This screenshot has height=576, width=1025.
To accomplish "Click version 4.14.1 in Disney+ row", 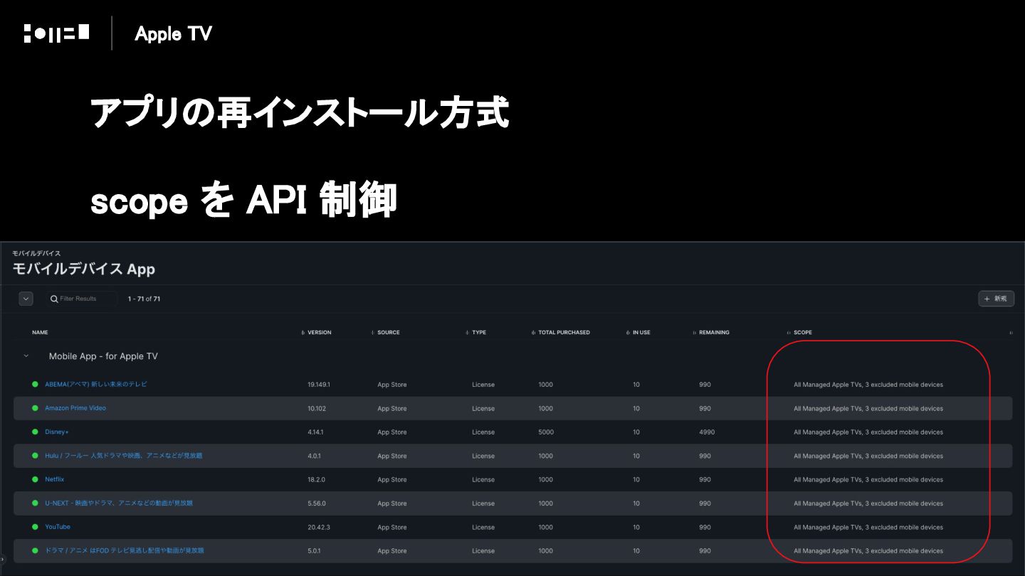I will pos(315,432).
